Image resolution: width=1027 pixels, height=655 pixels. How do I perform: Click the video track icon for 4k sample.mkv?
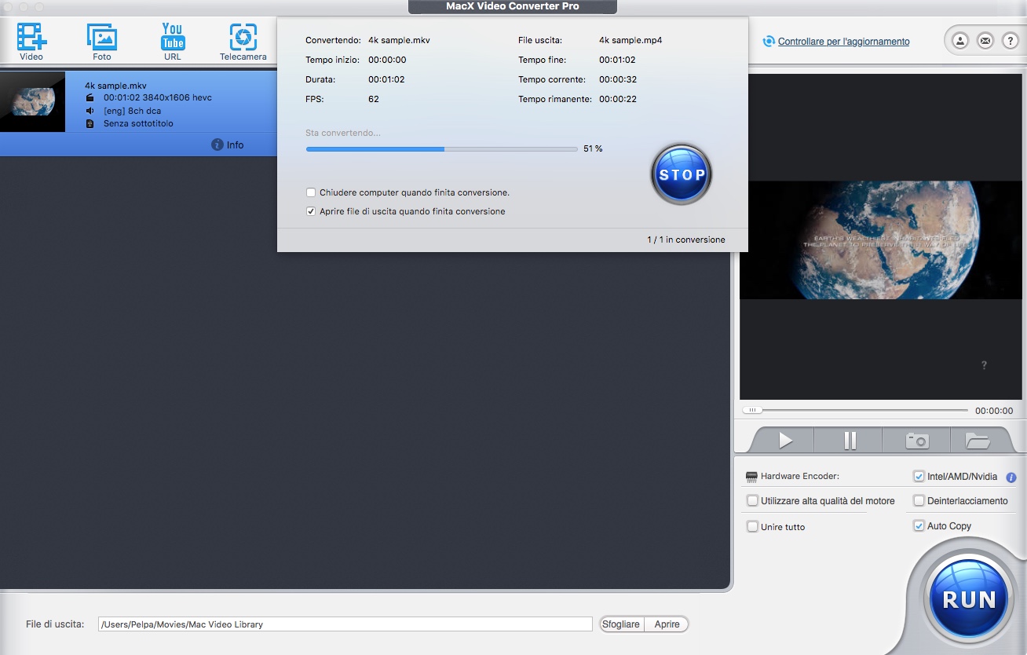90,98
